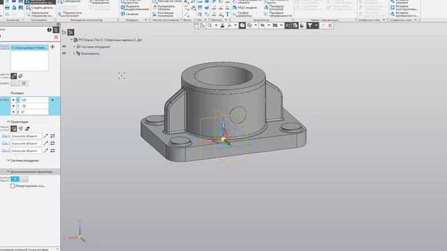Flip direction arrows for third axis row
This screenshot has height=251, width=447.
[52, 151]
